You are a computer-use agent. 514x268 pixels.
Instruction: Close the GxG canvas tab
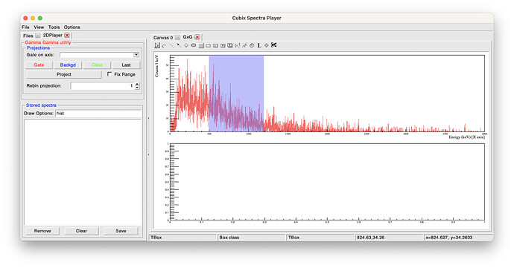(197, 37)
